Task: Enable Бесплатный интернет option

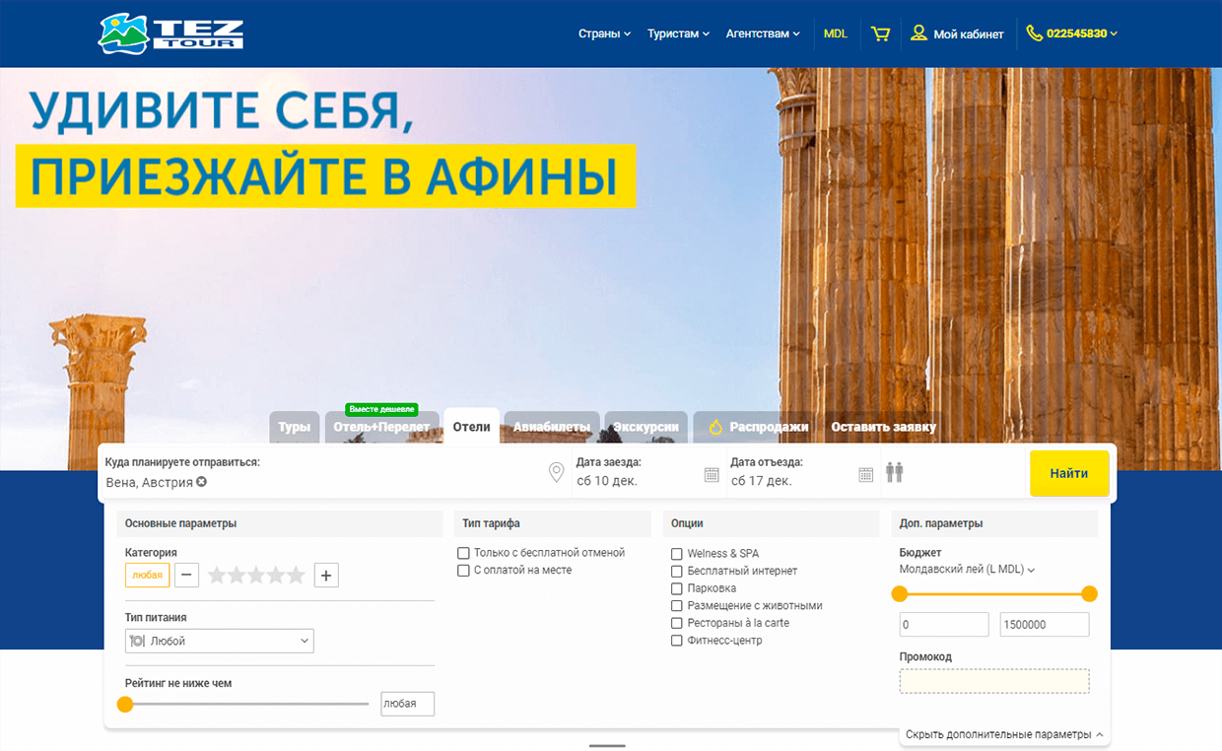Action: coord(677,572)
